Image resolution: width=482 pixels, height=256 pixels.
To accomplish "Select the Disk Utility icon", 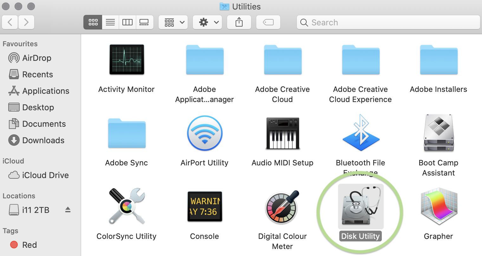I will (x=361, y=207).
